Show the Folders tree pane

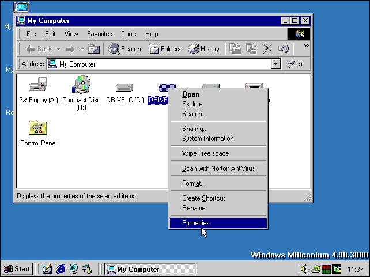[x=164, y=49]
